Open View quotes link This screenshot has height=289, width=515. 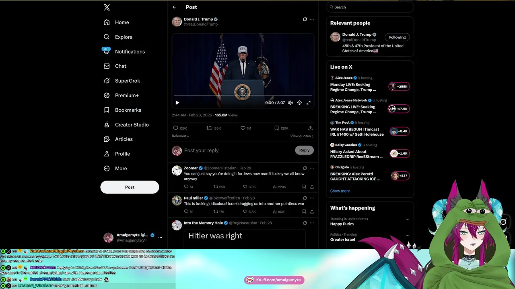pyautogui.click(x=302, y=136)
